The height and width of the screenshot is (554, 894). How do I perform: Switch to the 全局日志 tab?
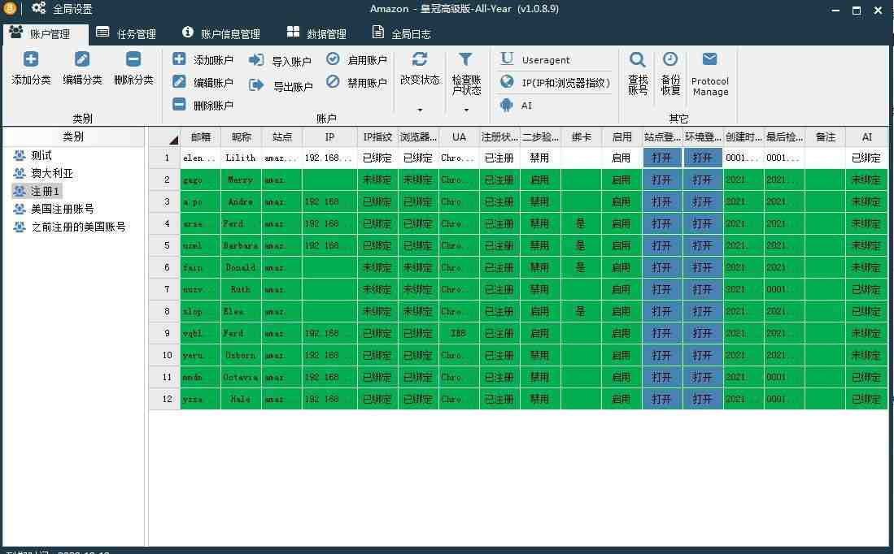[401, 33]
